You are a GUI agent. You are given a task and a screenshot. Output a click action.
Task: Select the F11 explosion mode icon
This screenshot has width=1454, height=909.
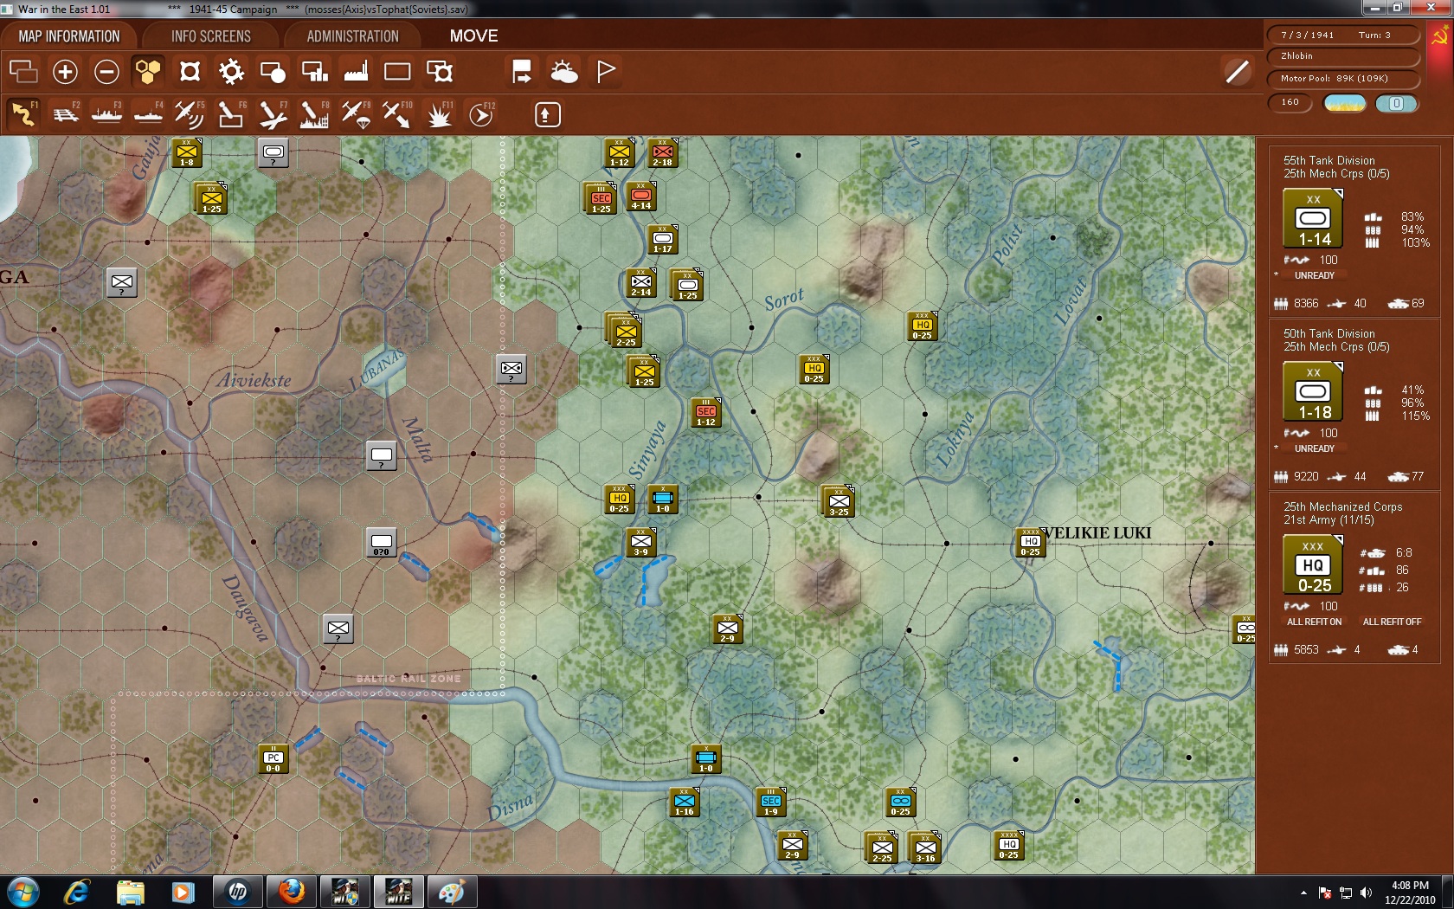tap(440, 114)
